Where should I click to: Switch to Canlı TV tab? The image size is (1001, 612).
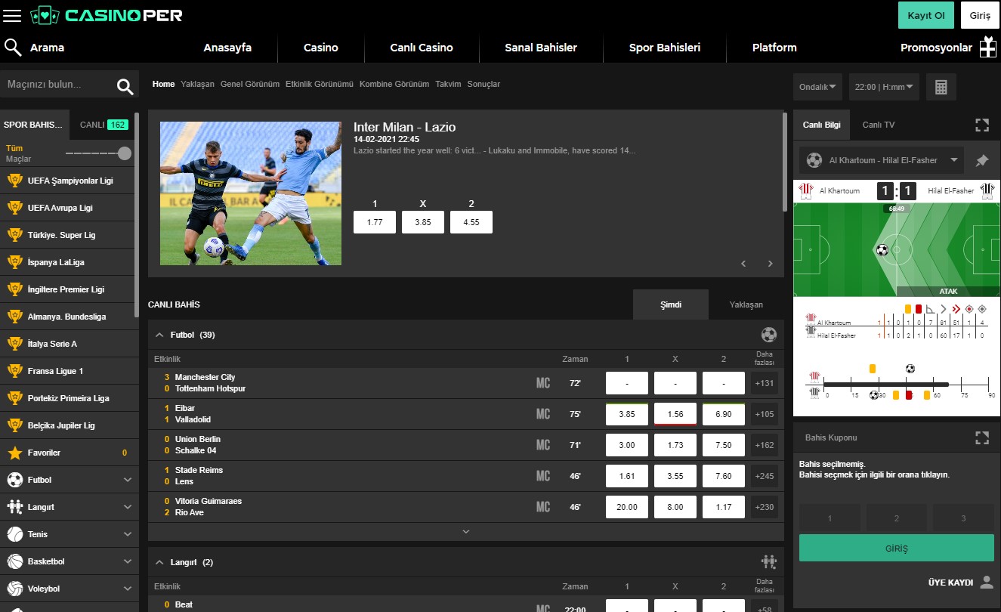pos(879,125)
